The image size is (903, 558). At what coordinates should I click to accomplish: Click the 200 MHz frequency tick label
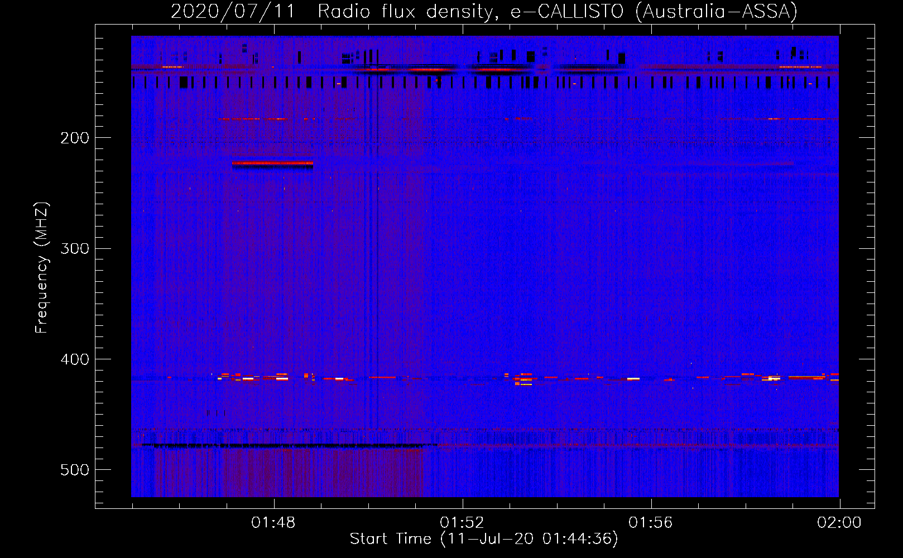(75, 138)
